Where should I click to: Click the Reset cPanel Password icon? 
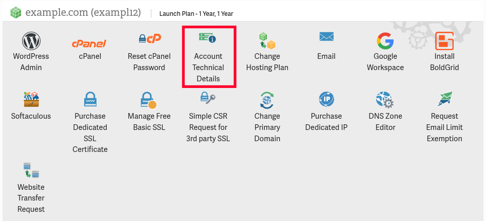point(149,39)
